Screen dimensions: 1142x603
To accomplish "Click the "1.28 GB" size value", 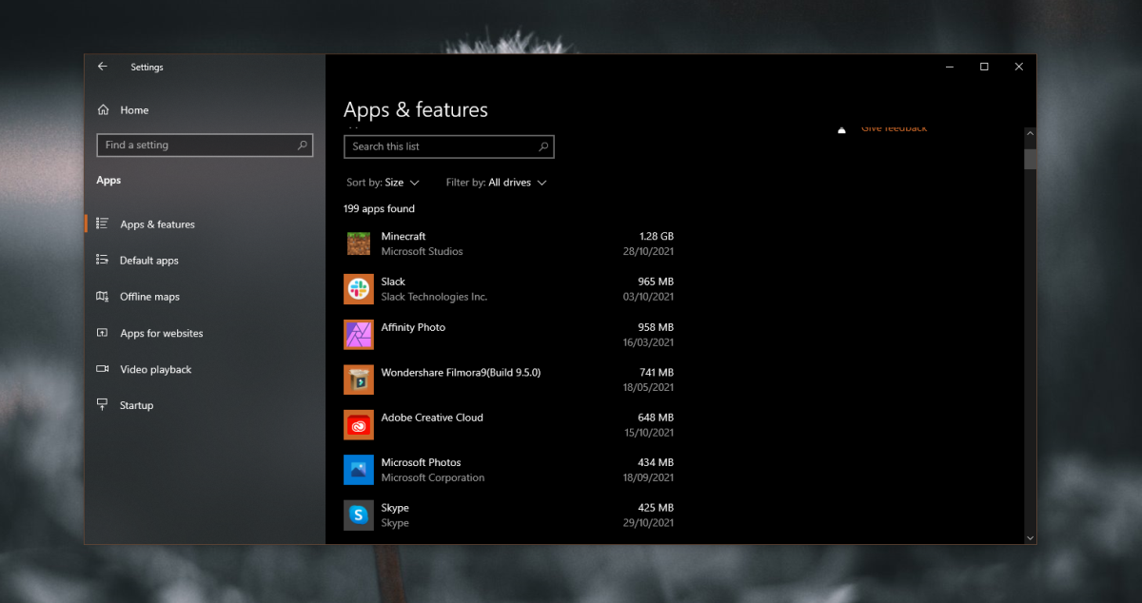I will [x=657, y=236].
